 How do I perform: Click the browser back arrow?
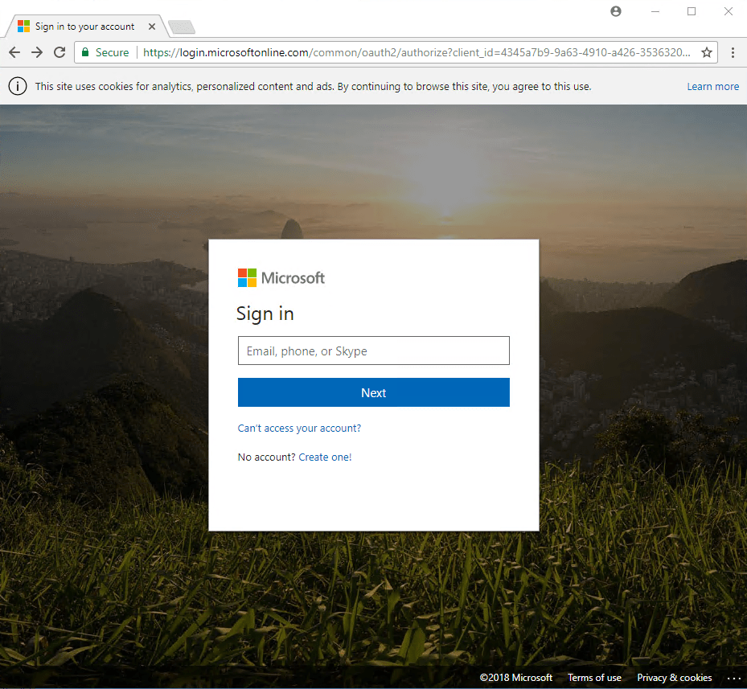[14, 52]
